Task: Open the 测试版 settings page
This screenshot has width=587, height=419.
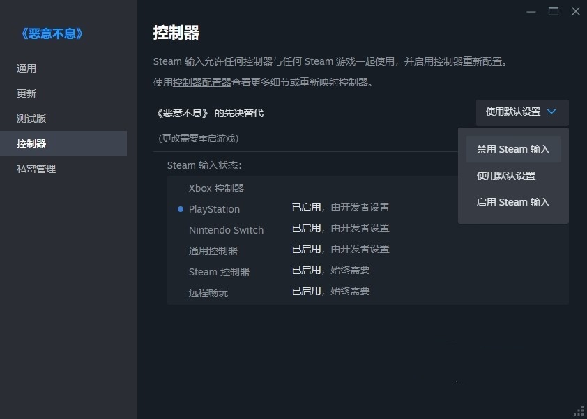Action: click(x=31, y=118)
